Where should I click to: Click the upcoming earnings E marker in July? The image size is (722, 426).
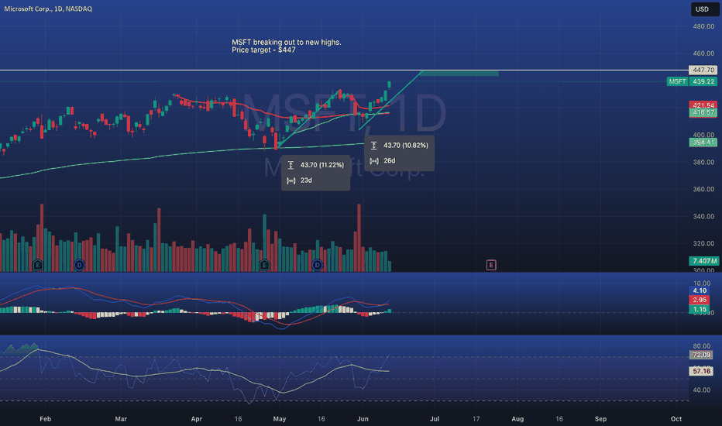[x=491, y=265]
